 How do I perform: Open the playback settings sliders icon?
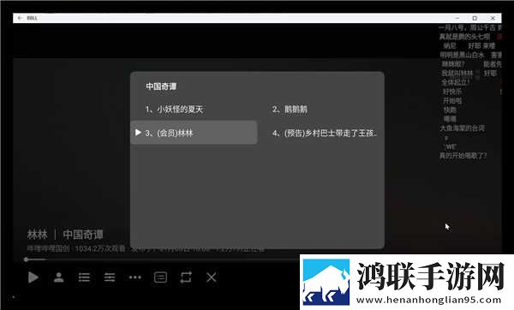[x=110, y=277]
